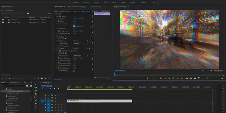Add a marker in the Program monitor

pos(148,78)
